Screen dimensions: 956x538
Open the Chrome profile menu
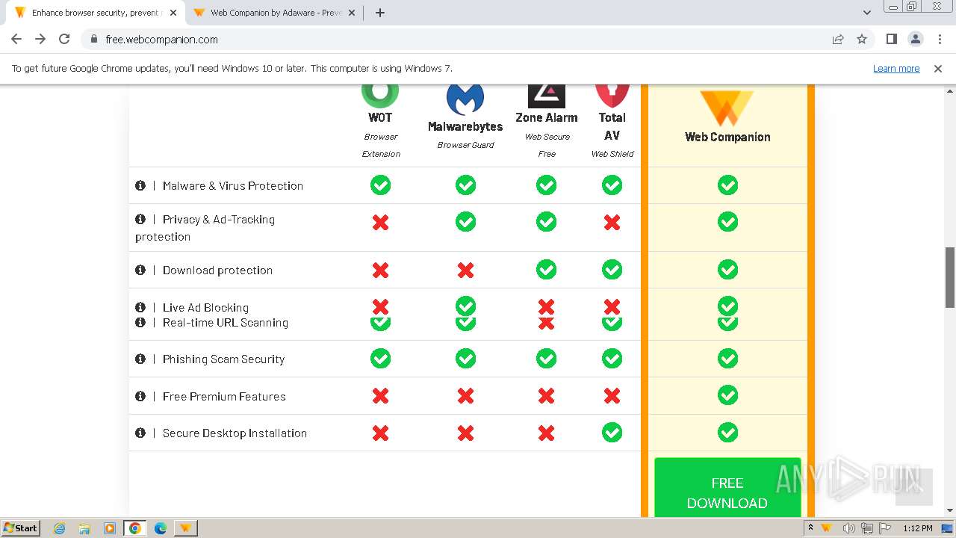coord(915,39)
